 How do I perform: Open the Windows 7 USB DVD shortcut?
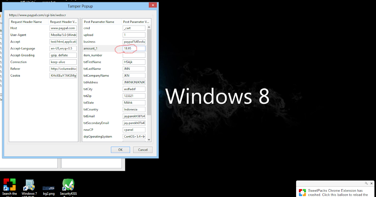(x=29, y=188)
